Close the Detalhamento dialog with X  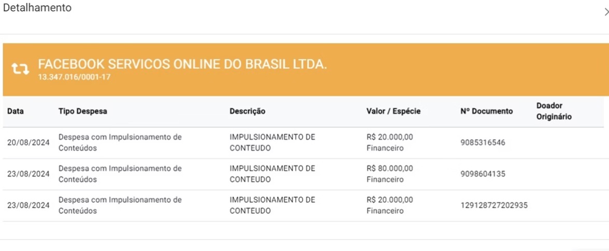[606, 12]
